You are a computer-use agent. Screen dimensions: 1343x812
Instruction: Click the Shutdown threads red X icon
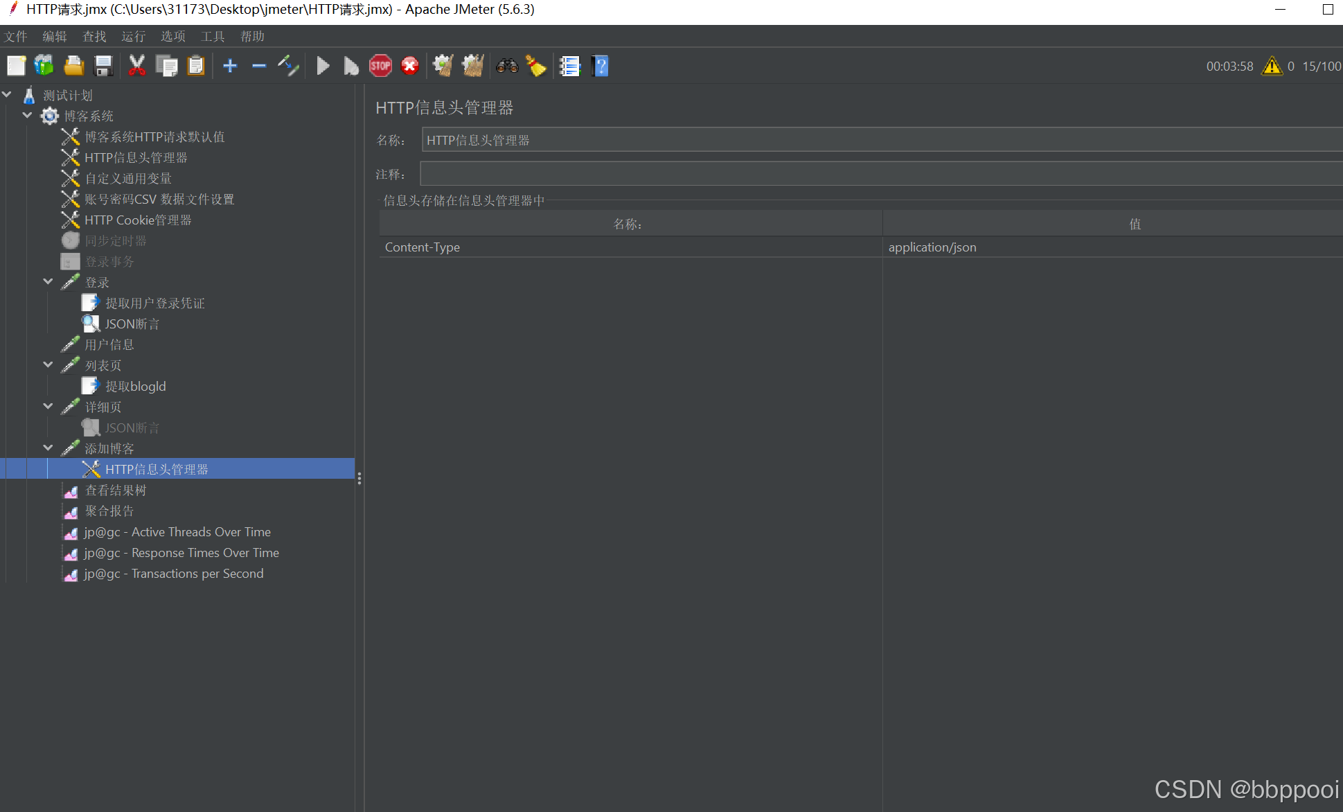(410, 67)
